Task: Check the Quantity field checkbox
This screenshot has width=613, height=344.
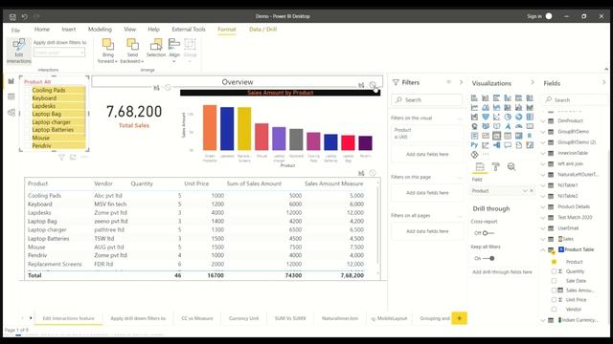Action: (x=554, y=271)
